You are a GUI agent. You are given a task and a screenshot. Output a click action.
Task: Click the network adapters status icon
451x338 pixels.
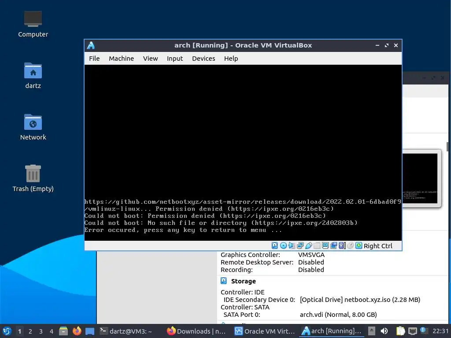[x=300, y=246]
